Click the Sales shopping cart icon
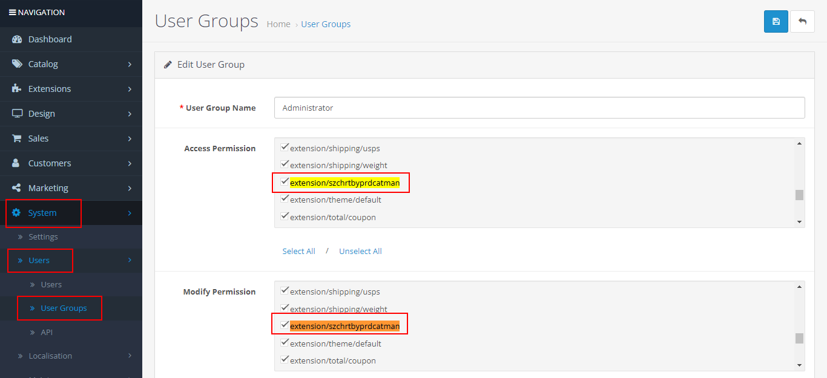Viewport: 827px width, 378px height. tap(17, 138)
